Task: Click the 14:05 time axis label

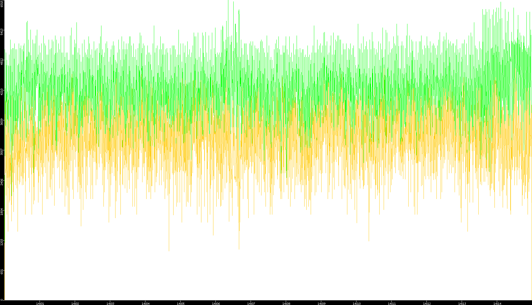Action: [x=181, y=304]
